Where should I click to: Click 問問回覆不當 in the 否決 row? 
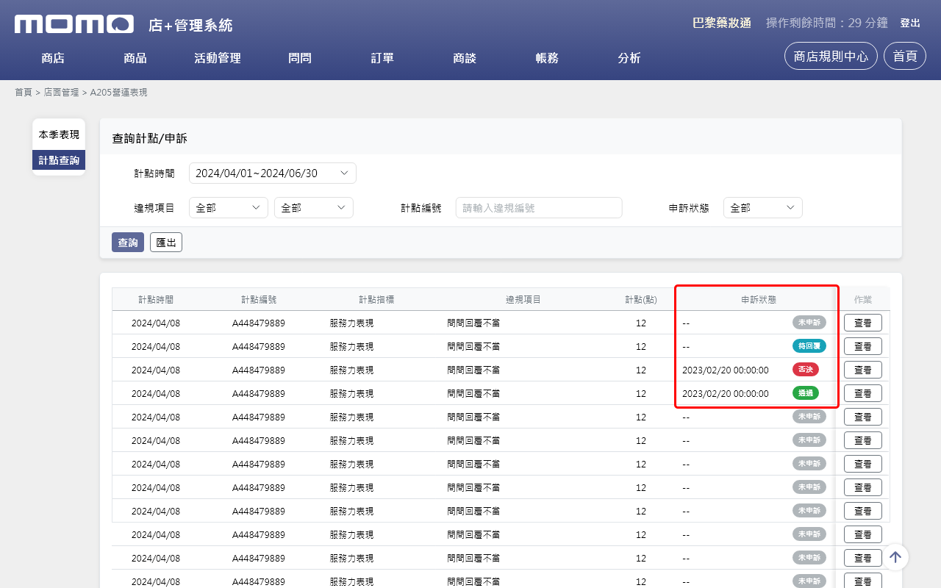coord(473,370)
